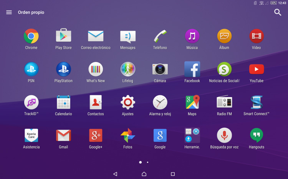The width and height of the screenshot is (288, 179).
Task: Open Alarma y reloj clock app
Action: (160, 102)
